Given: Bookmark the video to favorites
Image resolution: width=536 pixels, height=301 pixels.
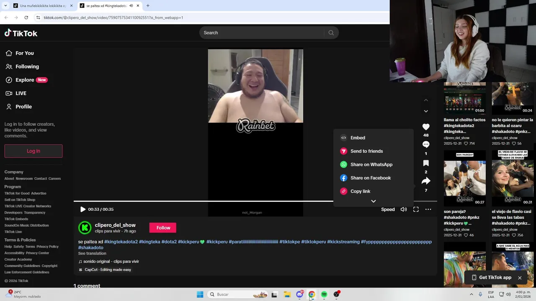Looking at the screenshot, I should point(426,163).
